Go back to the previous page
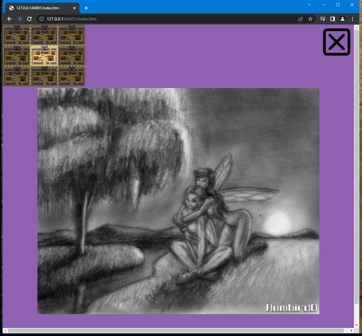 [x=10, y=19]
